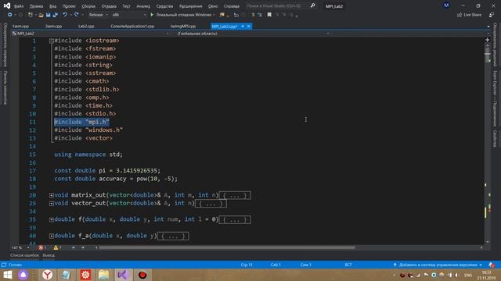Click the Redo arrow icon
This screenshot has height=281, width=501.
(77, 15)
